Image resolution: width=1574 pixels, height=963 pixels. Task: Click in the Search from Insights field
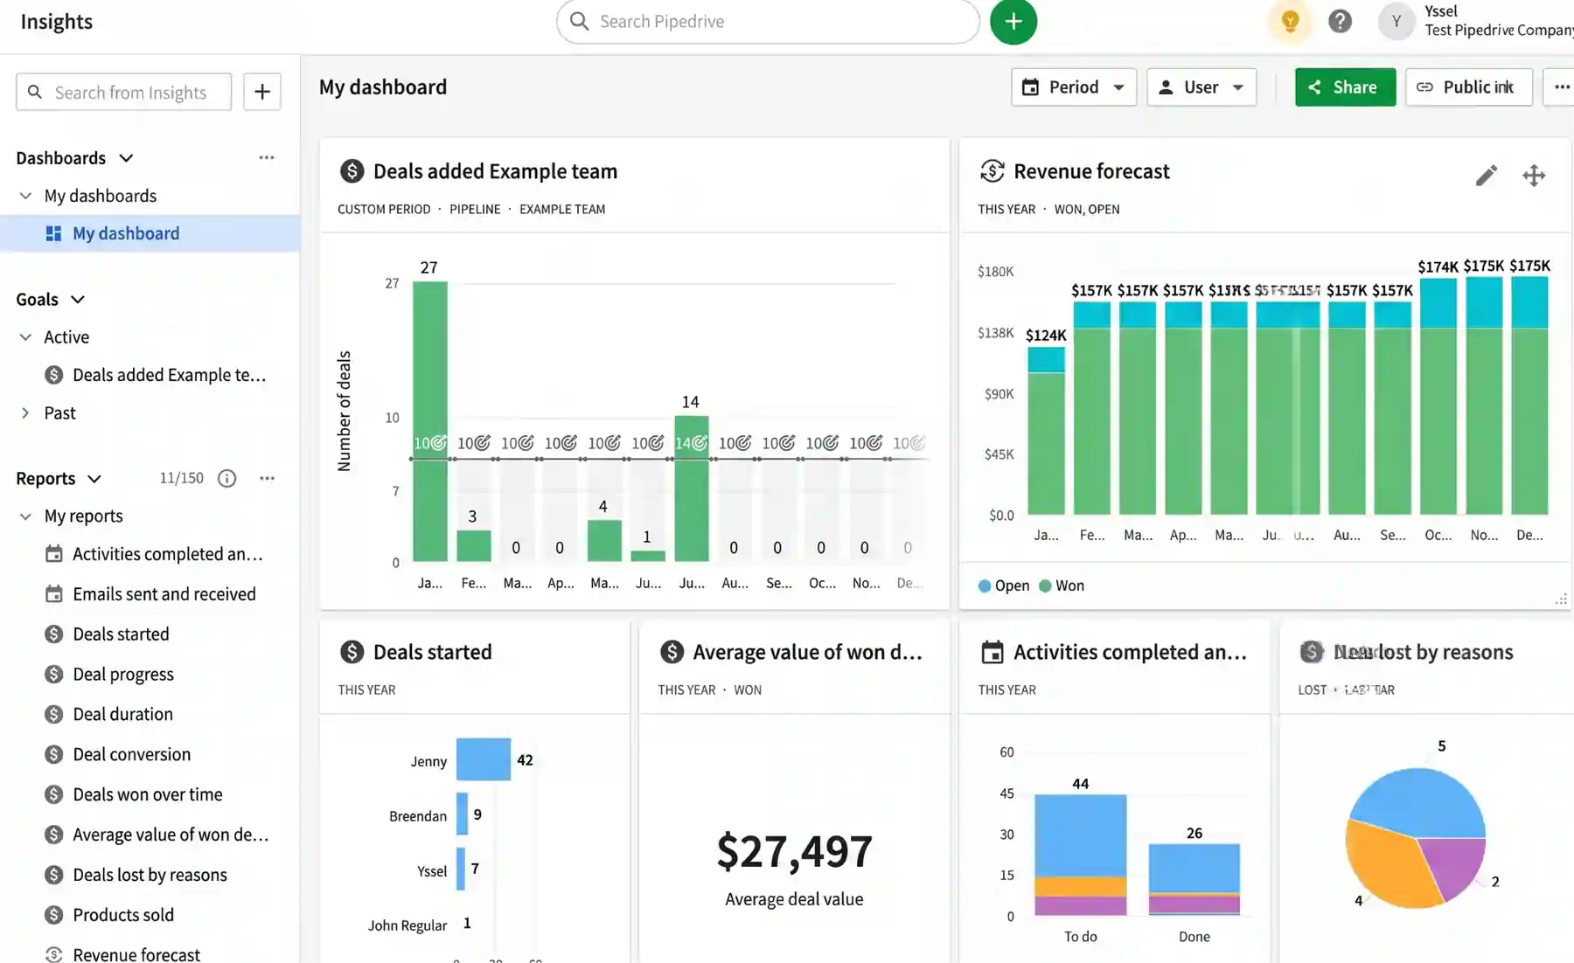pyautogui.click(x=123, y=92)
